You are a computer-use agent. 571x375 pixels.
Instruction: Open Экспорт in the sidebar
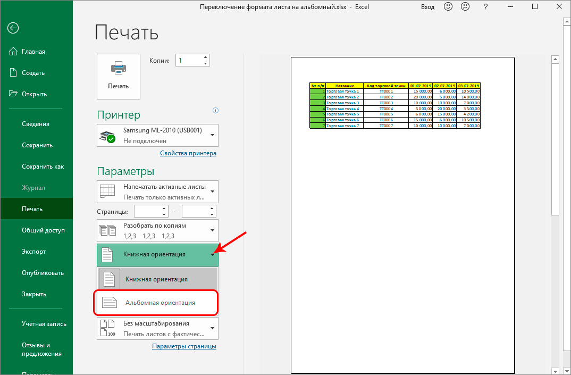[x=34, y=252]
